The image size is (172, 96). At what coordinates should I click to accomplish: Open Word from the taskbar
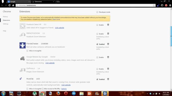coord(105,94)
